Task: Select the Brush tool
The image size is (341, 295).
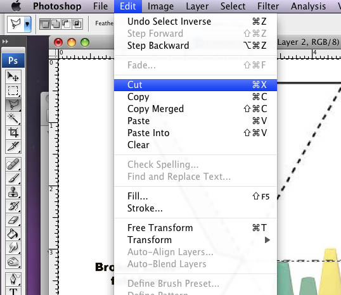Action: pyautogui.click(x=13, y=178)
